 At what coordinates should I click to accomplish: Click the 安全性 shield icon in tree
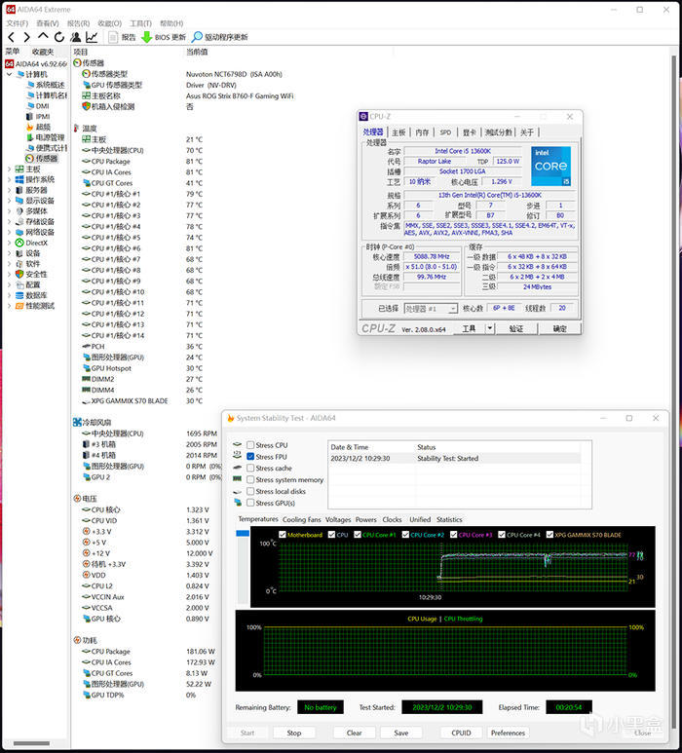pos(19,274)
